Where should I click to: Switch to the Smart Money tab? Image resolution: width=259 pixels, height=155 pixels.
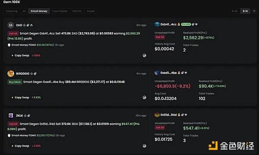click(x=39, y=11)
